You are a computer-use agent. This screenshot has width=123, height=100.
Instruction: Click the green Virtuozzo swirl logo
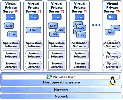tap(49, 77)
